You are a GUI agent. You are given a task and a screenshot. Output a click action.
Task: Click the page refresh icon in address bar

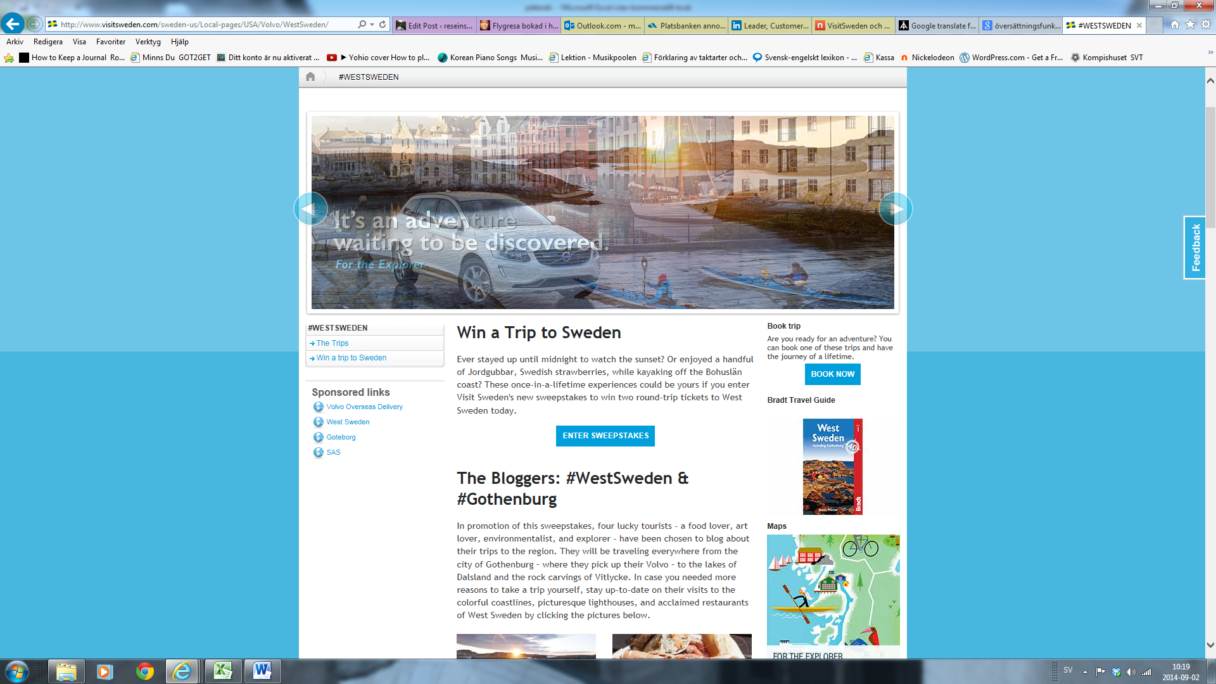tap(383, 25)
